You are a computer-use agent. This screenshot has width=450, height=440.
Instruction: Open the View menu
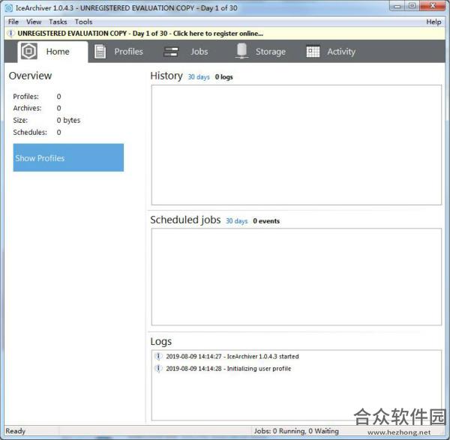tap(34, 22)
